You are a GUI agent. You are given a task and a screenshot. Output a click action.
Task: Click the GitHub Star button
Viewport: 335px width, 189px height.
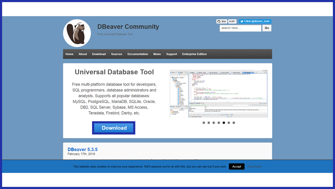[222, 21]
